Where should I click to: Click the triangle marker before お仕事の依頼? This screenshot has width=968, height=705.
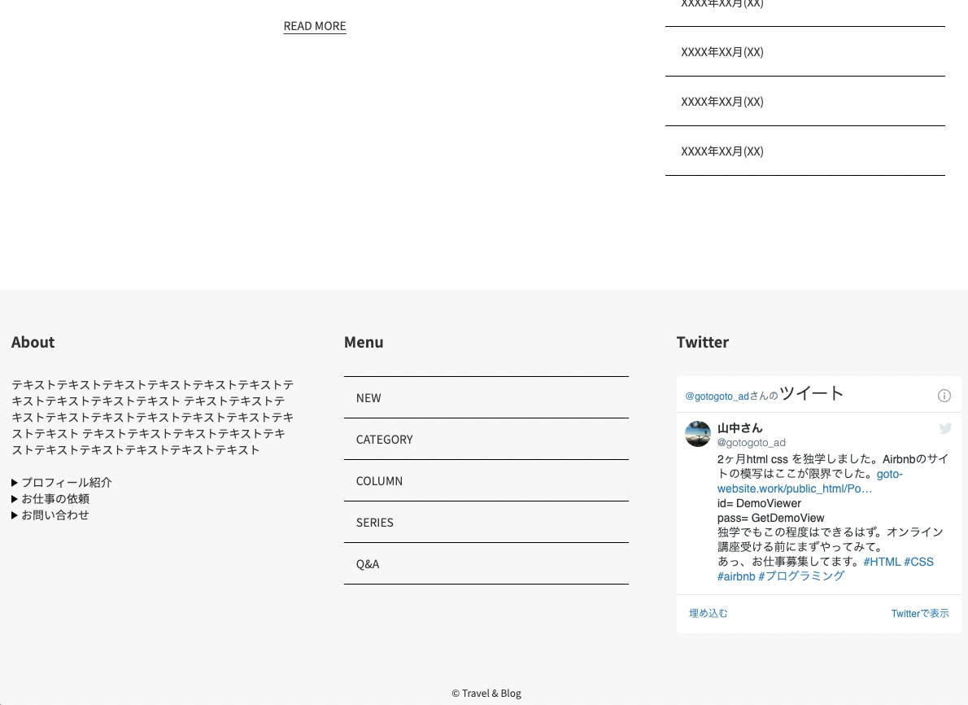coord(15,498)
